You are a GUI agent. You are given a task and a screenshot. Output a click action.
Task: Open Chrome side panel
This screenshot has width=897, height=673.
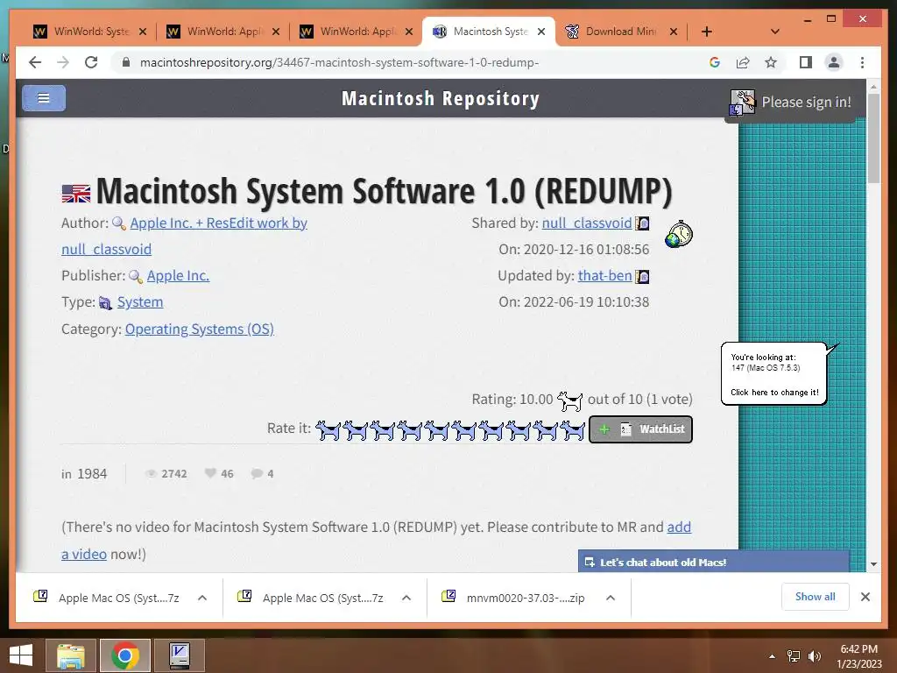pos(806,62)
